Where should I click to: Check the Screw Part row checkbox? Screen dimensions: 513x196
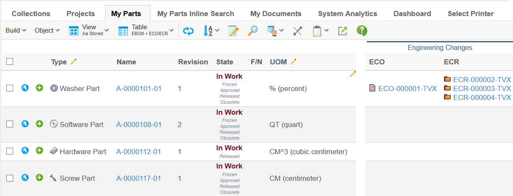(x=10, y=178)
